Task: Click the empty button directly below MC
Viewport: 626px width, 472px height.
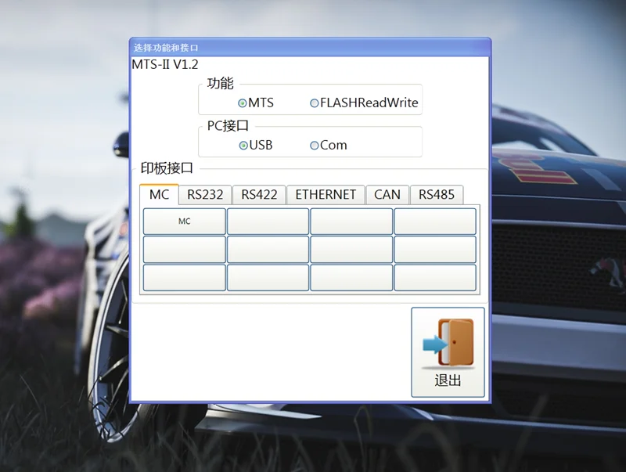Action: click(185, 250)
